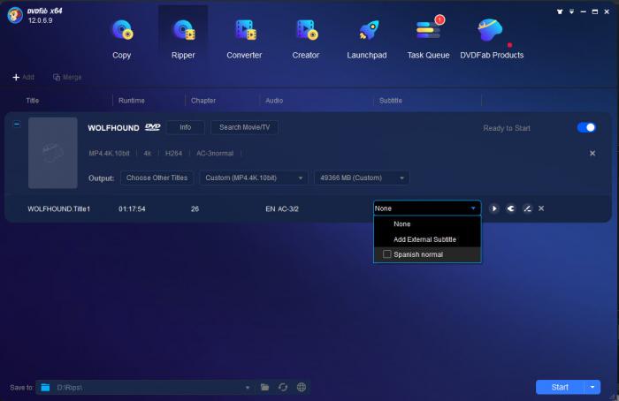
Task: Open advanced settings for WOLFHOUND.Title1
Action: 510,208
